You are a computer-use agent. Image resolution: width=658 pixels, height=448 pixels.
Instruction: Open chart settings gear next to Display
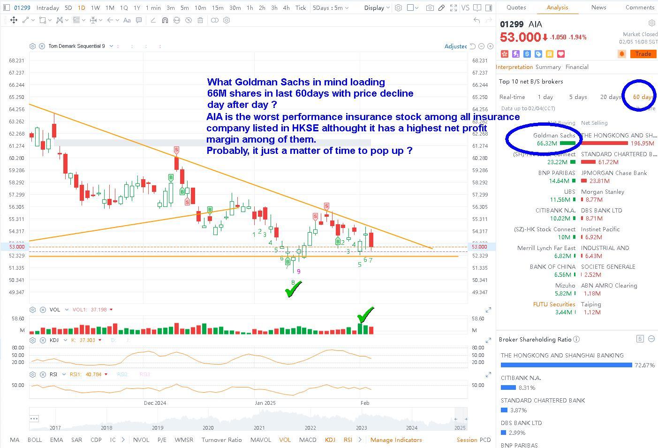[x=398, y=8]
